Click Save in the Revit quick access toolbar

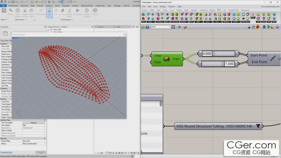[13, 2]
